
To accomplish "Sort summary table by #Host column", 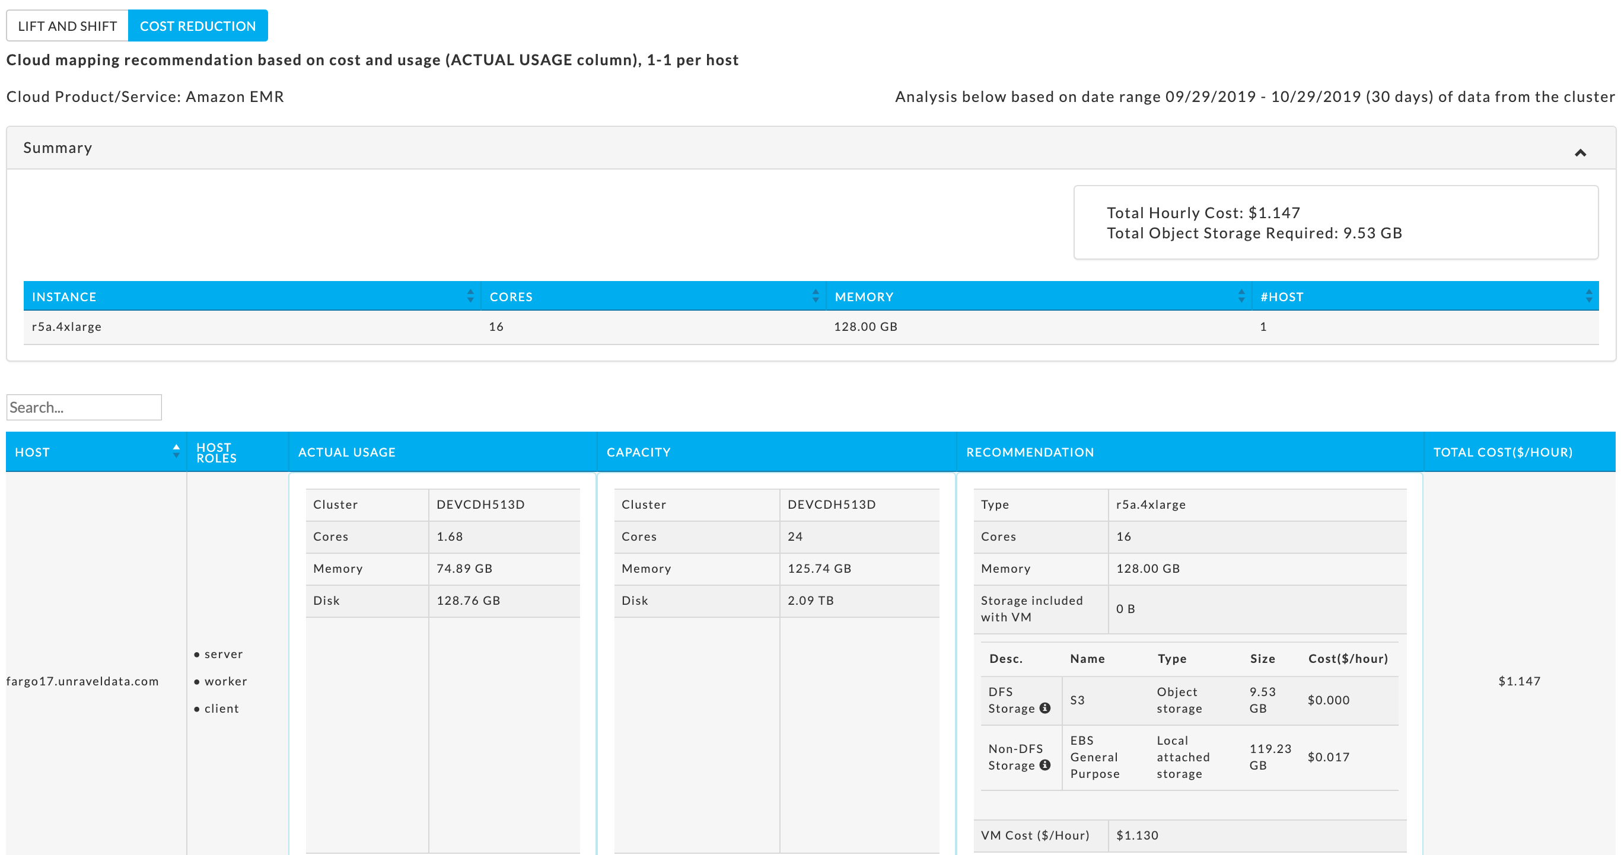I will coord(1588,296).
